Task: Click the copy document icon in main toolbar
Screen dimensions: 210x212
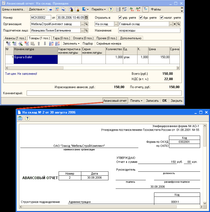Action: coord(63,9)
